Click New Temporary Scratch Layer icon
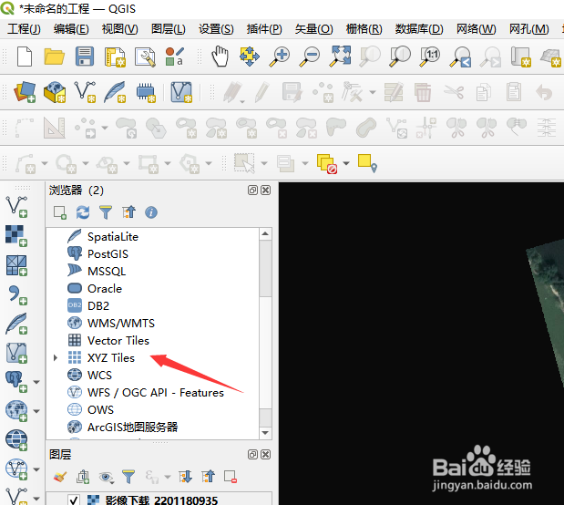 146,92
